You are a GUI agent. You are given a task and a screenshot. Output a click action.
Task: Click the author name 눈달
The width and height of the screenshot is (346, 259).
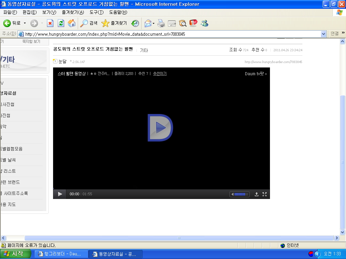click(x=63, y=61)
